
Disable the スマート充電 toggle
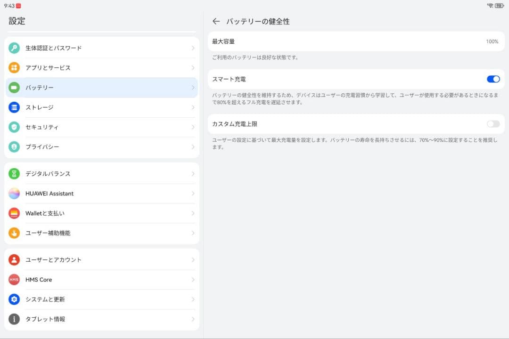(493, 79)
